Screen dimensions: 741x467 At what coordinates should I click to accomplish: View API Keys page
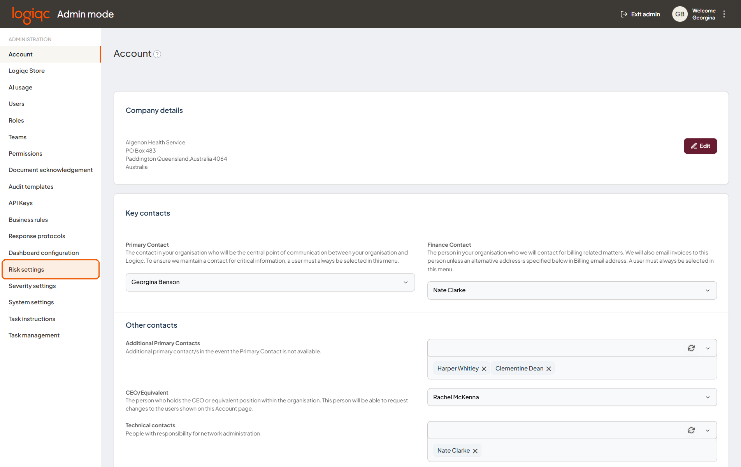click(50, 203)
